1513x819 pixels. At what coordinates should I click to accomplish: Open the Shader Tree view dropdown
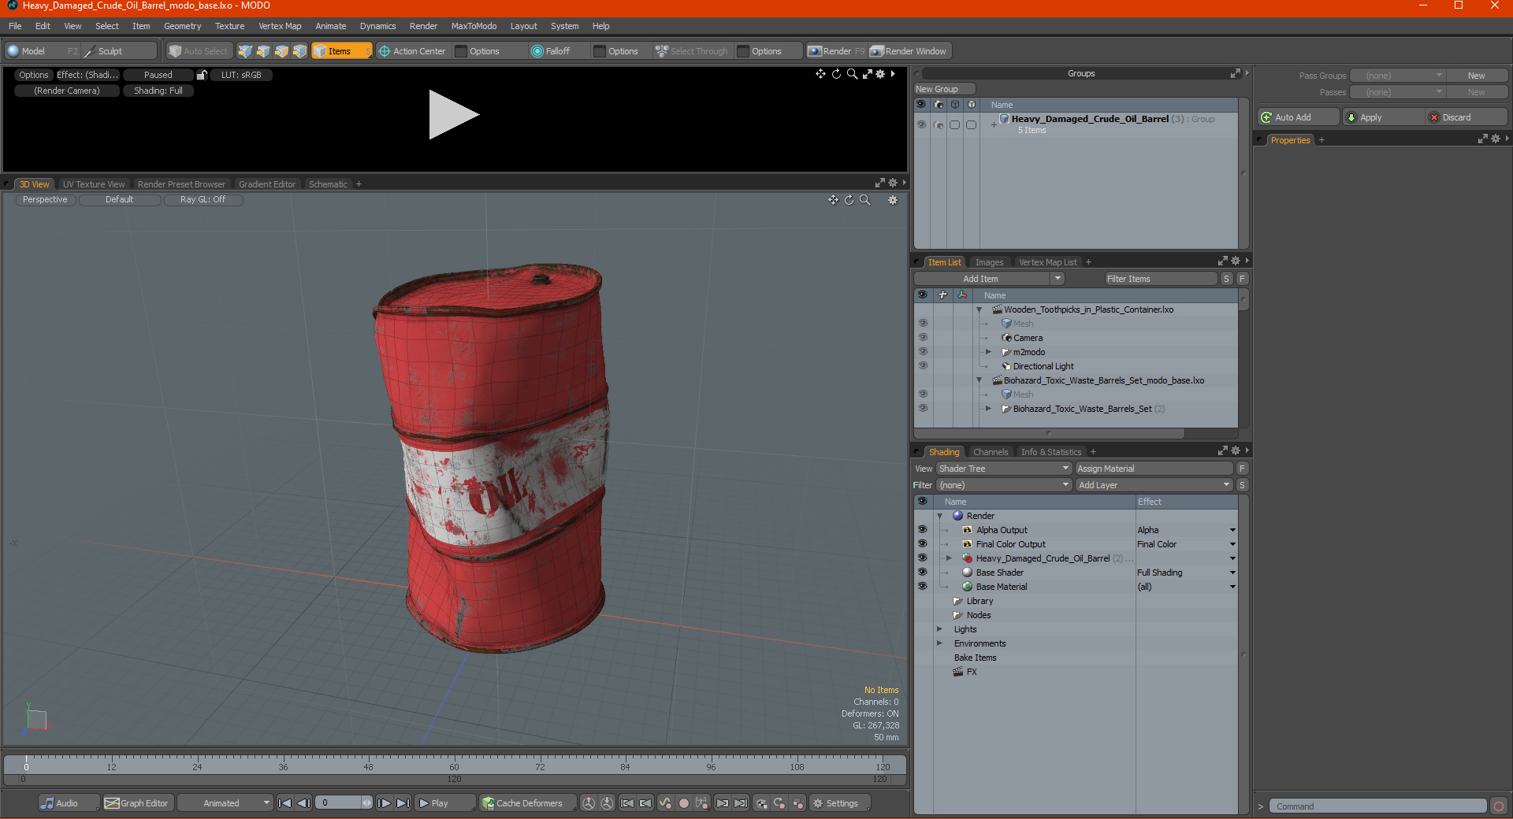(1004, 469)
